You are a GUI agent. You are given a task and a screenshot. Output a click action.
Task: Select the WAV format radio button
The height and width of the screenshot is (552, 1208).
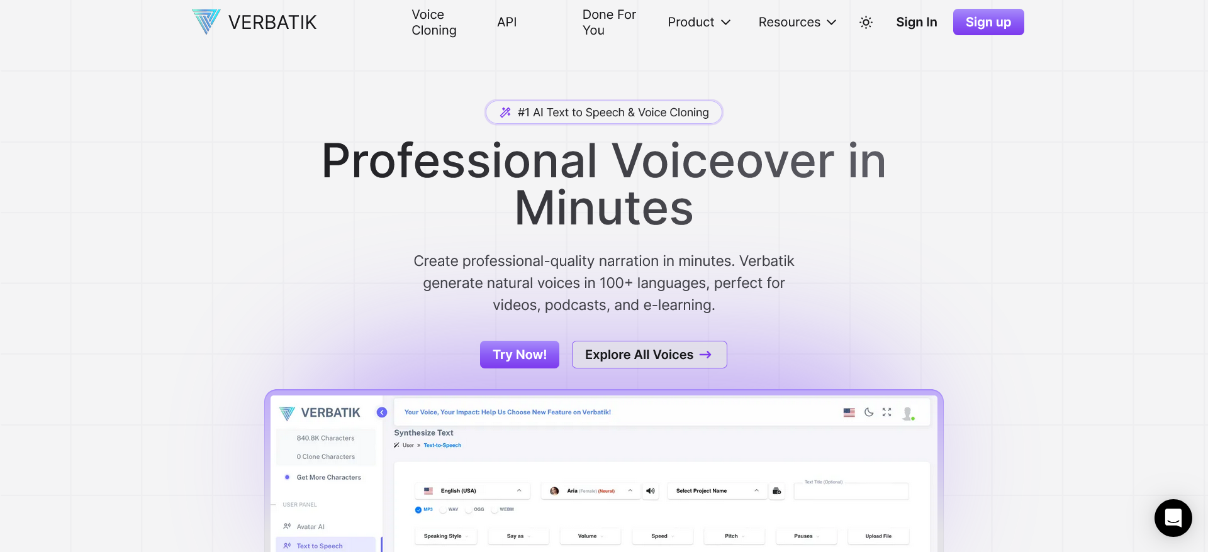coord(443,510)
